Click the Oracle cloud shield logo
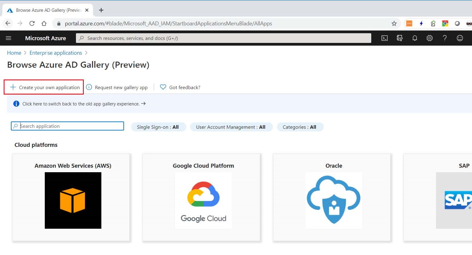 [x=334, y=200]
